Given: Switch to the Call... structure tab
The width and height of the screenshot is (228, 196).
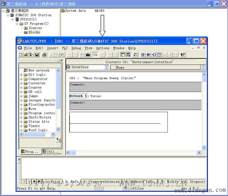Looking at the screenshot, I should tap(51, 151).
